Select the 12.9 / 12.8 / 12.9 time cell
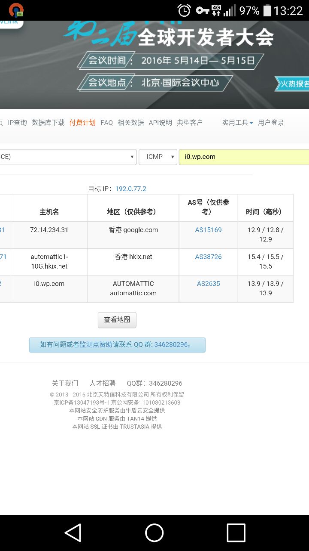The height and width of the screenshot is (551, 309). pos(266,235)
